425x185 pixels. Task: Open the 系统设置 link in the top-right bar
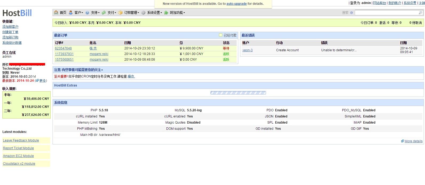[410, 3]
